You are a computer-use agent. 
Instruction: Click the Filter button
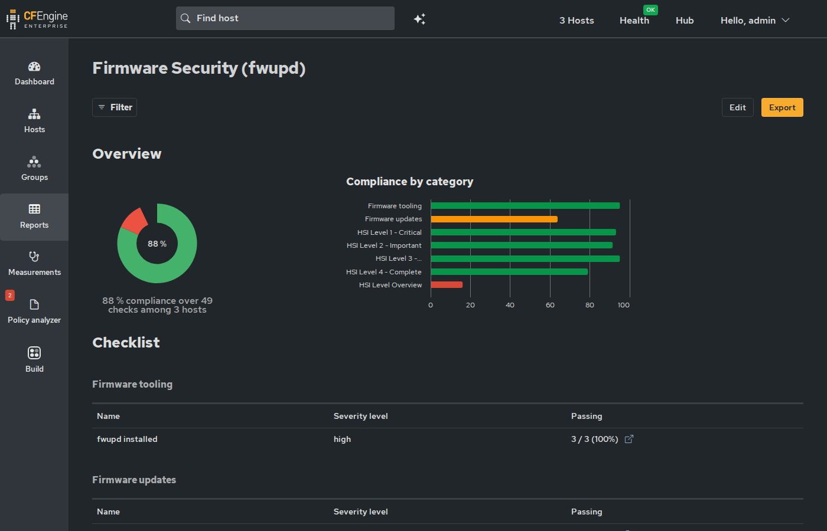click(115, 107)
